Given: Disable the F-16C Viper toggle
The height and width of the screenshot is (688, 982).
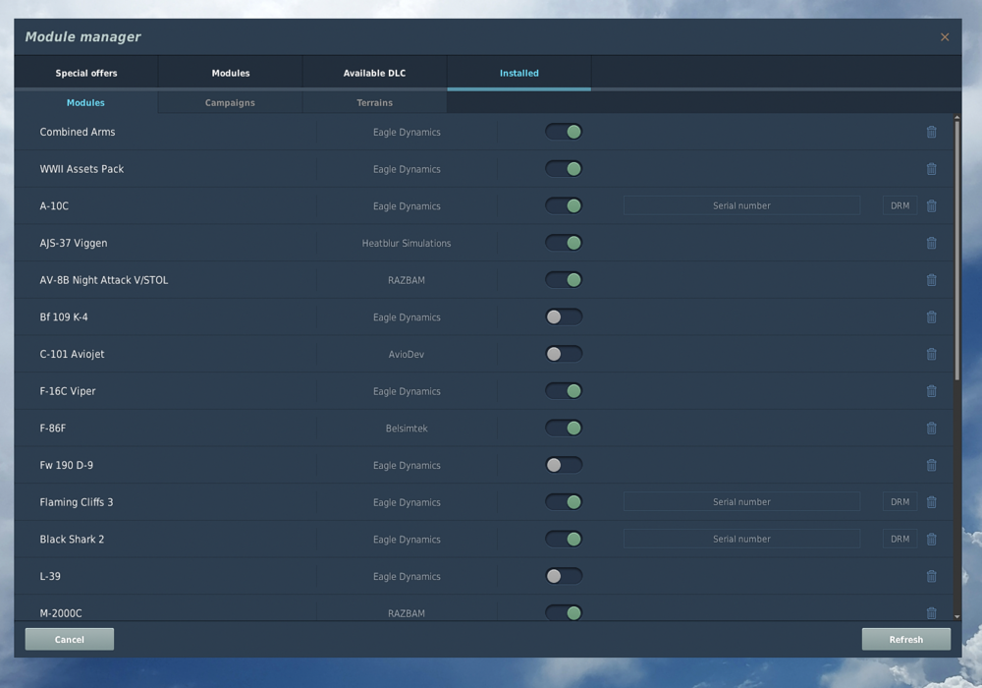Looking at the screenshot, I should [564, 390].
